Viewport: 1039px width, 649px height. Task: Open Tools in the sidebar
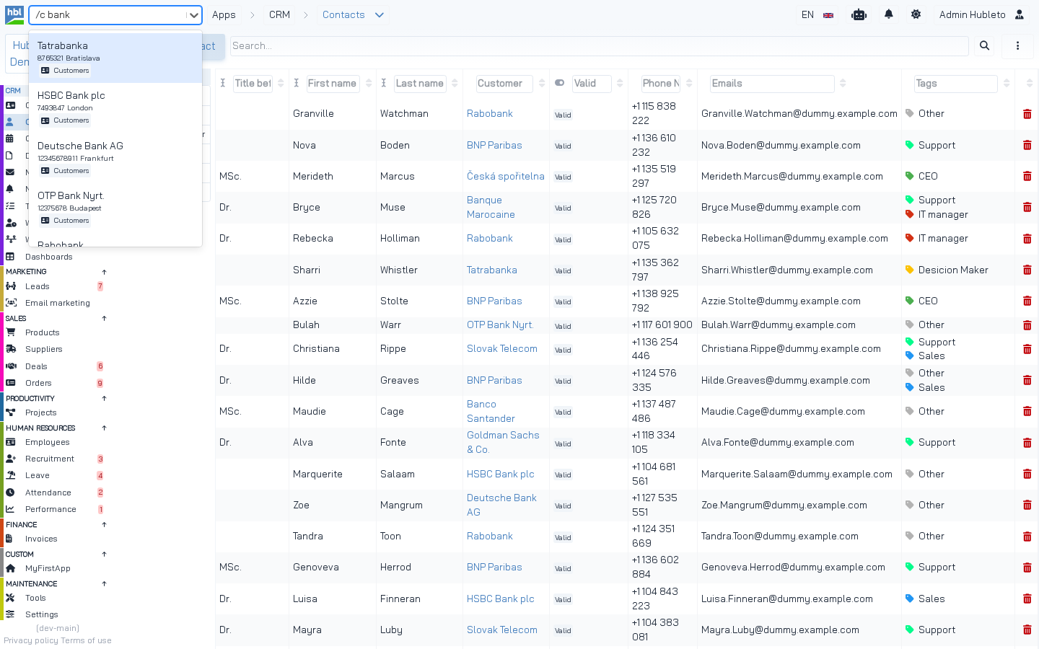[35, 598]
